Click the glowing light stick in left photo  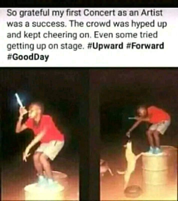(x=19, y=100)
